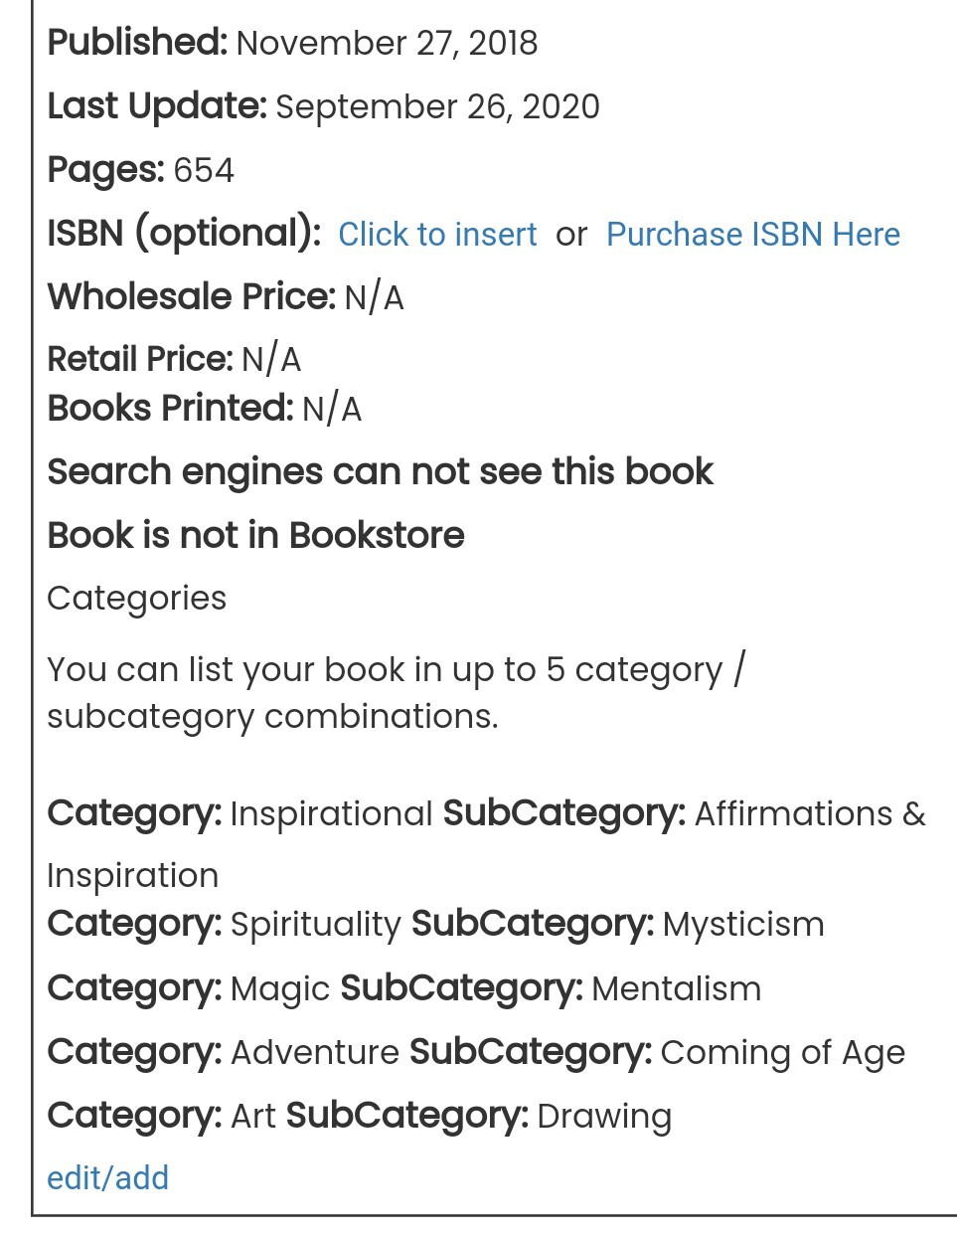Click the Categories heading
The image size is (957, 1237).
(x=136, y=599)
